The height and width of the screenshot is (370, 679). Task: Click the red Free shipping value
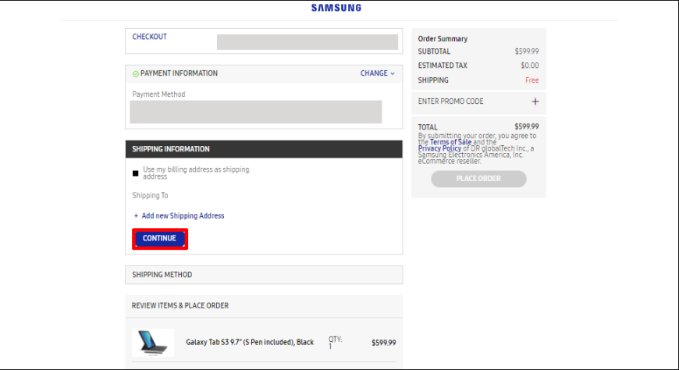click(x=531, y=80)
